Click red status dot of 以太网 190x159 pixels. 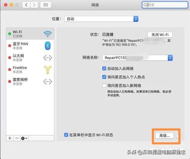click(9, 58)
